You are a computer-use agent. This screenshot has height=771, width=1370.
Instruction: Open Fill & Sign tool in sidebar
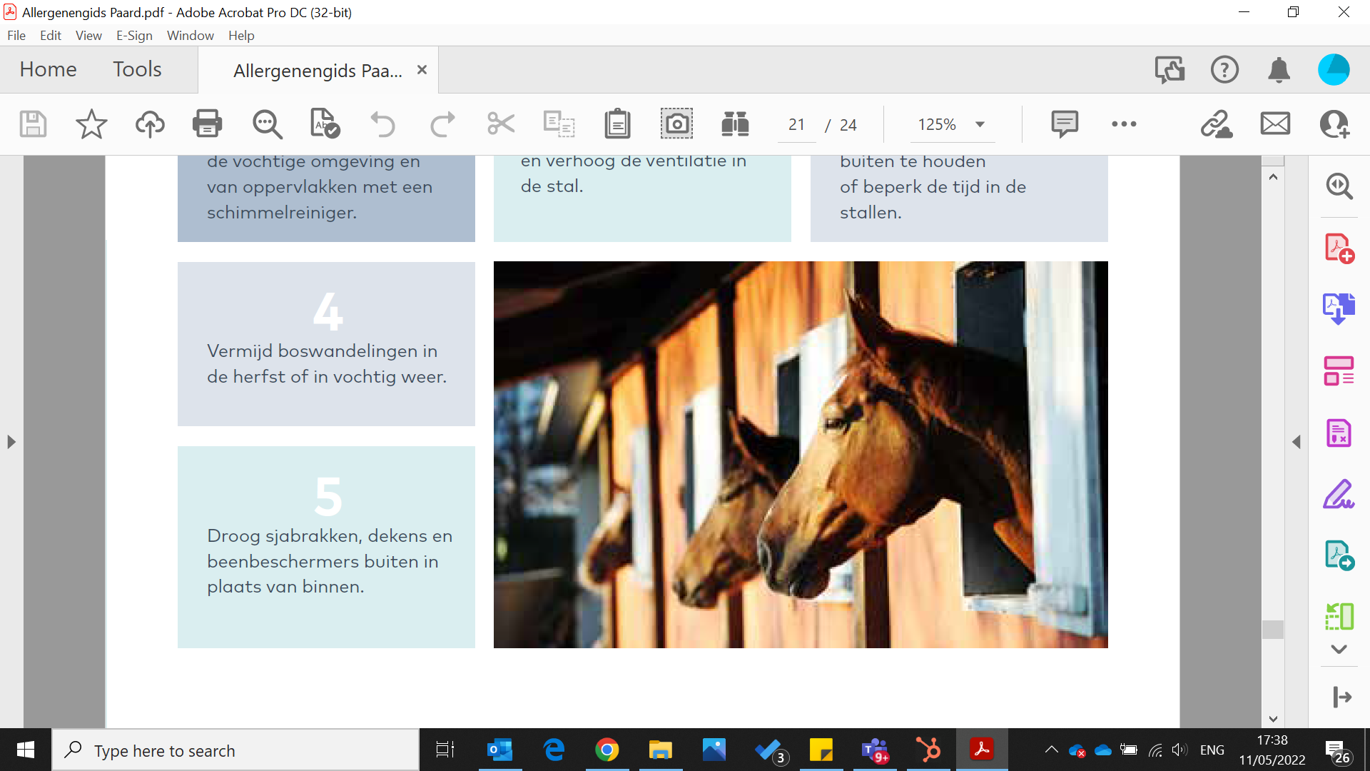(x=1339, y=494)
